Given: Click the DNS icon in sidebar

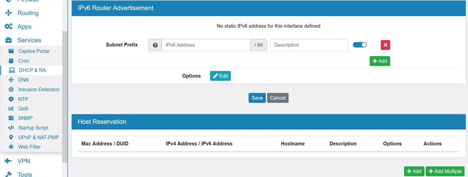Looking at the screenshot, I should click(x=11, y=80).
